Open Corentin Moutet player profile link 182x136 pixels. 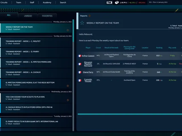(x=88, y=80)
